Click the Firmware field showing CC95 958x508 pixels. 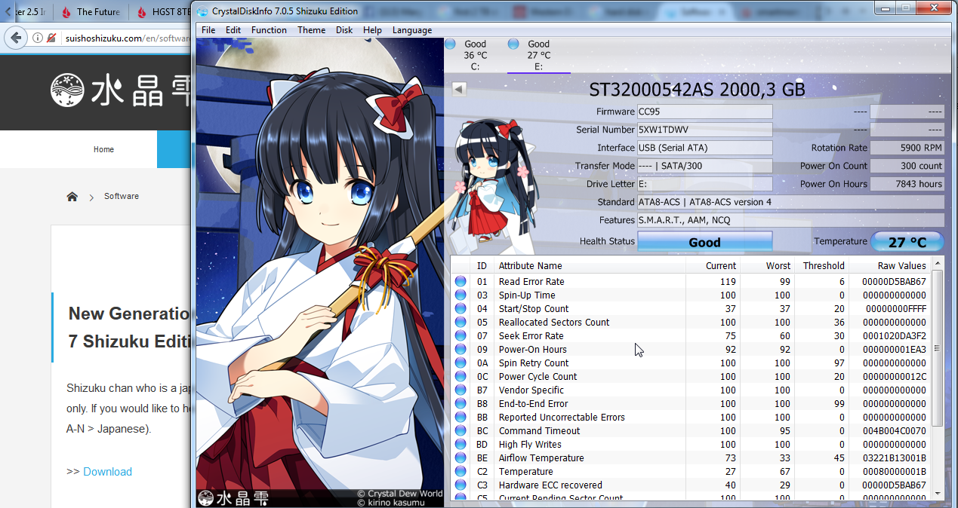click(705, 112)
